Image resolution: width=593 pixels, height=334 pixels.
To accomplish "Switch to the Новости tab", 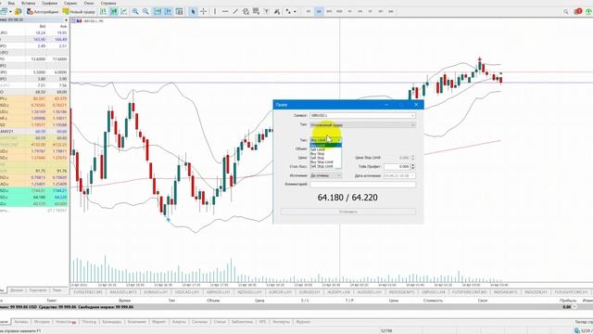I will pyautogui.click(x=66, y=322).
